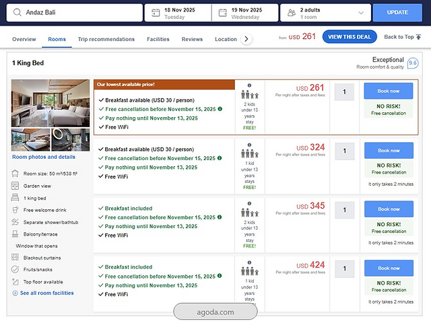Click occupancy info icon for USD 424 offer
Image resolution: width=431 pixels, height=325 pixels.
coord(249,262)
